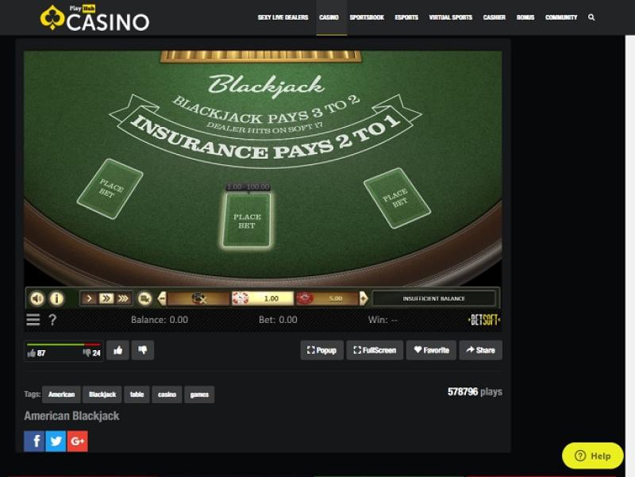Place a bet on center spot
635x477 pixels.
coord(247,221)
